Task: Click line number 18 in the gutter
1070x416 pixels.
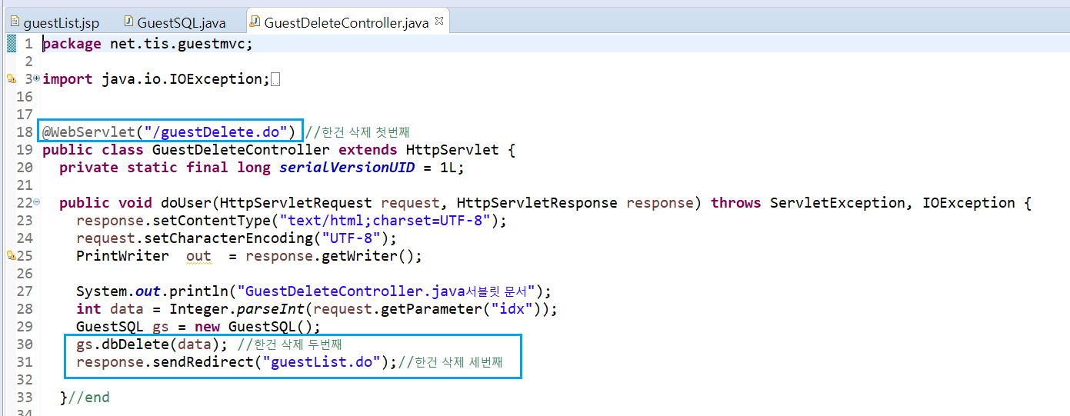Action: coord(25,131)
